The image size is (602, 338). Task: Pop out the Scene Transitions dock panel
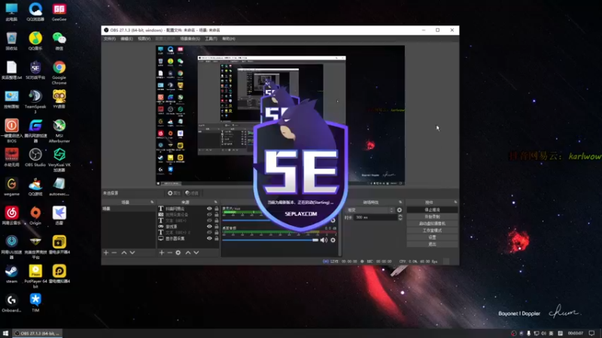coord(400,202)
